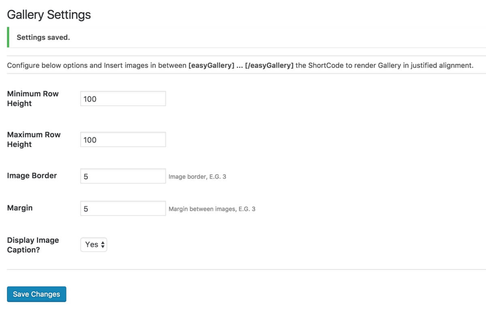
Task: Click the Minimum Row Height label
Action: 33,98
